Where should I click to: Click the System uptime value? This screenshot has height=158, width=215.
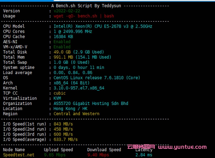point(79,67)
